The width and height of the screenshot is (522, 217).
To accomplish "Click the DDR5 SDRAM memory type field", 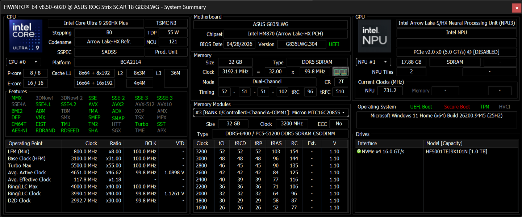I will [317, 62].
